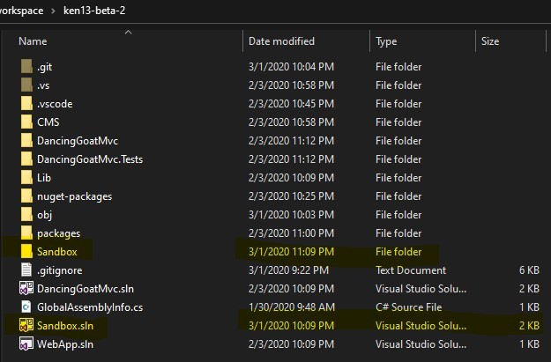
Task: Click the Visual Studio Solu... type for WebApp.sln
Action: [421, 344]
